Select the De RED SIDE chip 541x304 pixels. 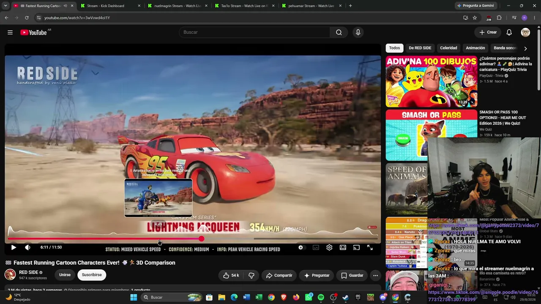(x=420, y=48)
